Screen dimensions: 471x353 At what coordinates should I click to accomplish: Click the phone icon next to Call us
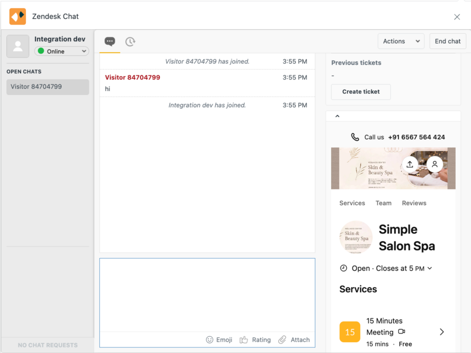coord(355,137)
